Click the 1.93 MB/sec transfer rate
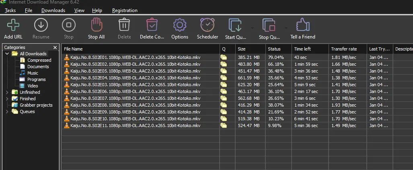 tap(344, 105)
